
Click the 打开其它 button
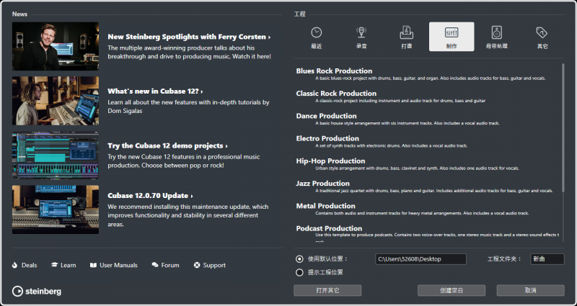coord(327,290)
